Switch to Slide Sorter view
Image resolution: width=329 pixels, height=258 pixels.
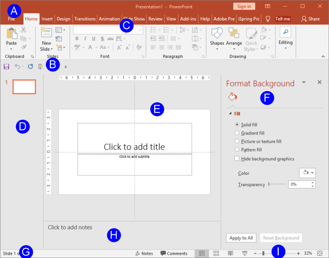click(217, 253)
